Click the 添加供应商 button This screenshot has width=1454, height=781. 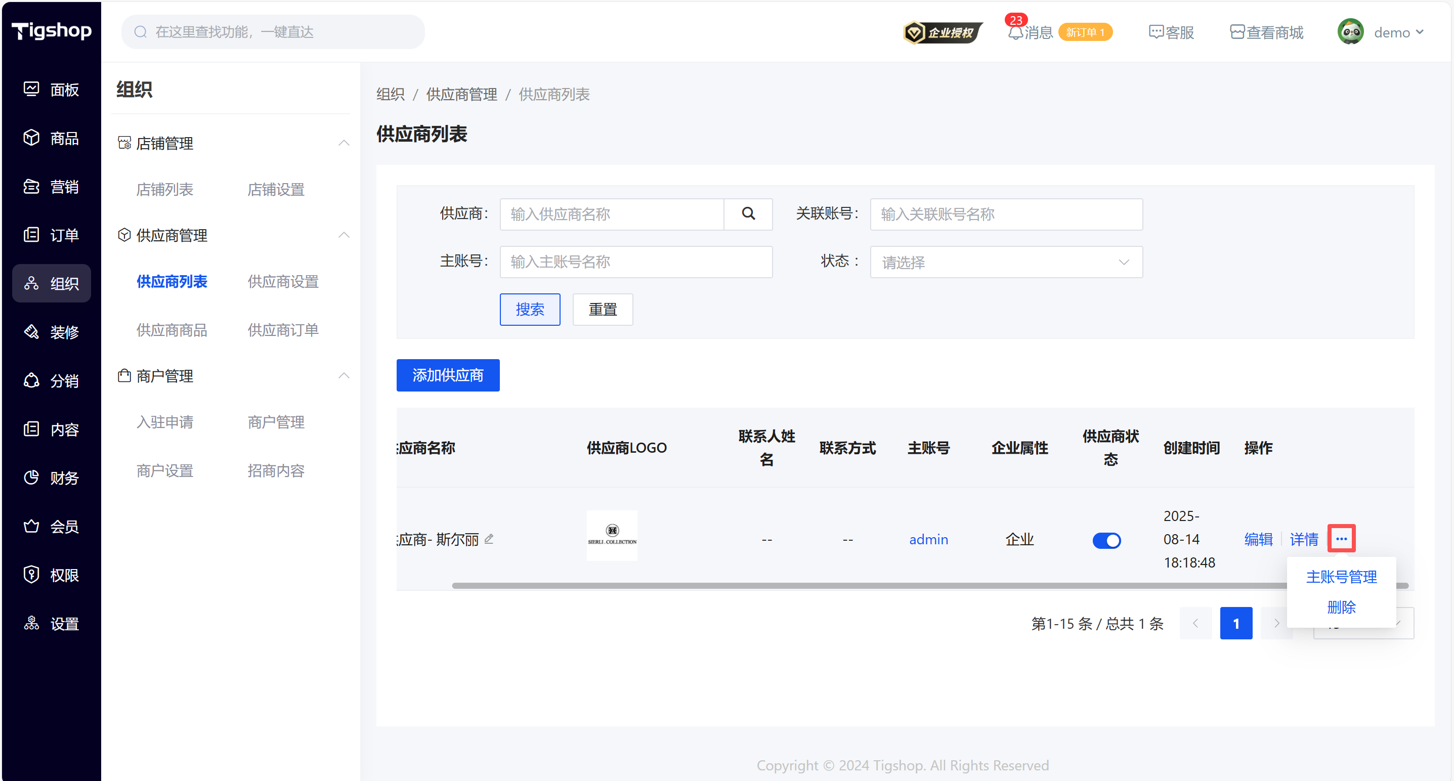[x=448, y=375]
